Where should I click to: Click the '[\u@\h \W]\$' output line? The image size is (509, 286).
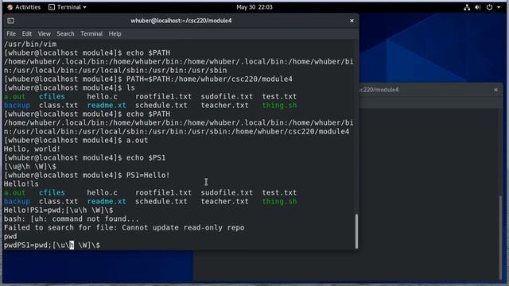[30, 167]
